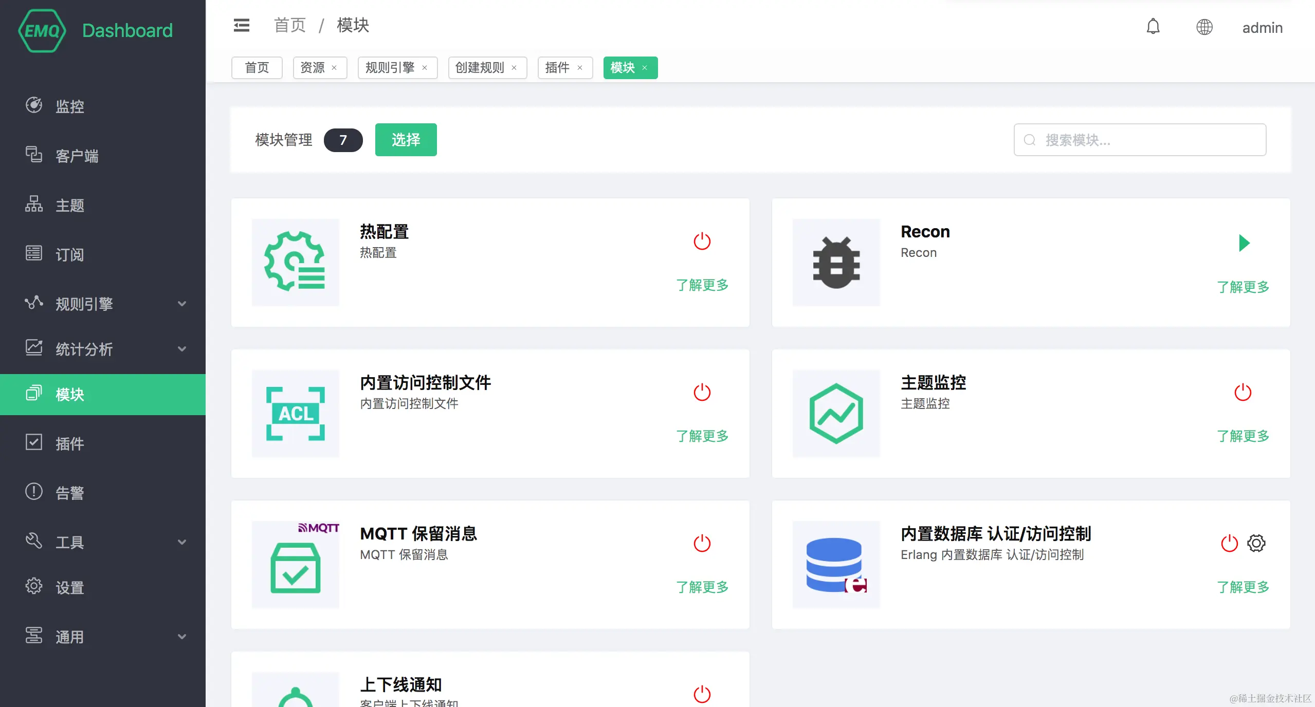
Task: Start the Recon module play button
Action: pos(1244,243)
